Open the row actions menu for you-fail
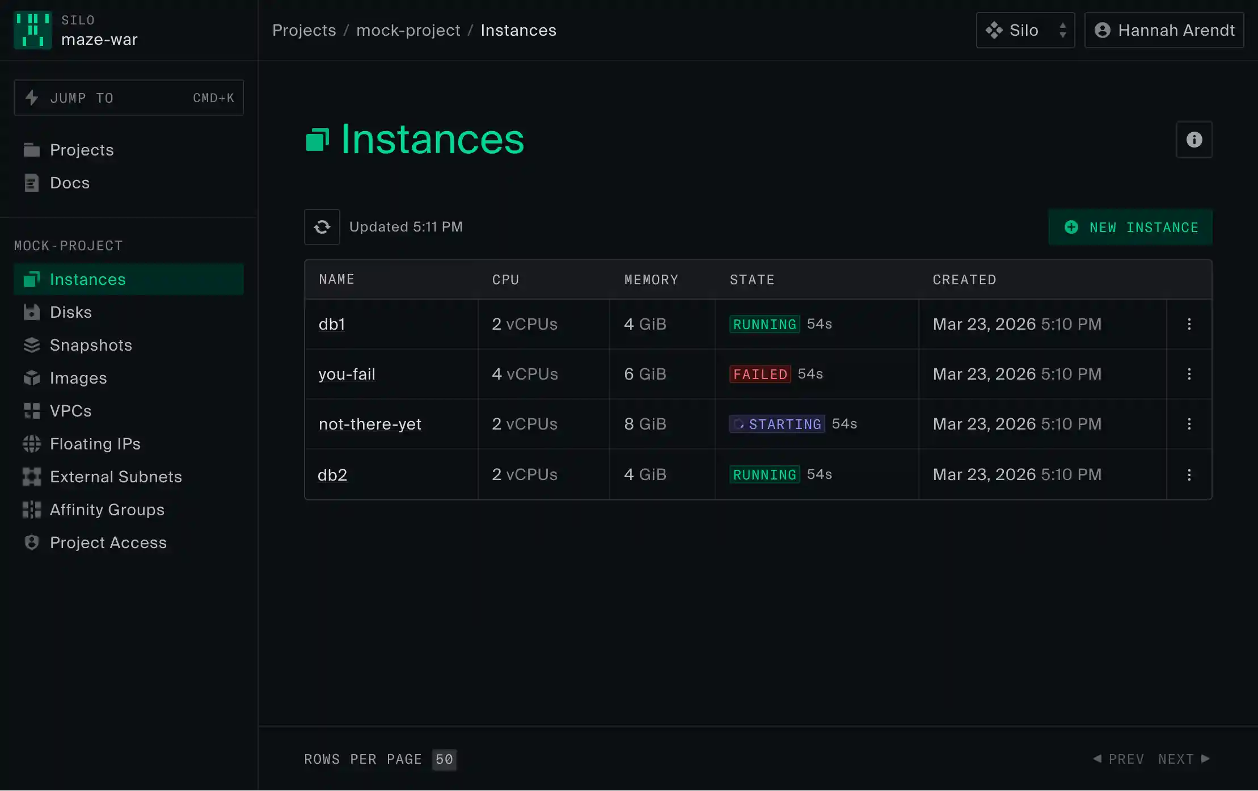1258x791 pixels. (x=1189, y=374)
